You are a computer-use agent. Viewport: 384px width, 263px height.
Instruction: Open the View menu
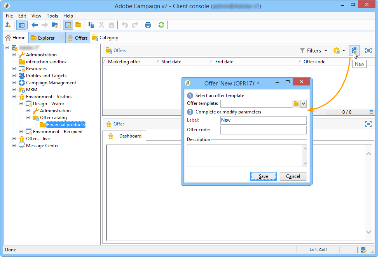coord(36,16)
